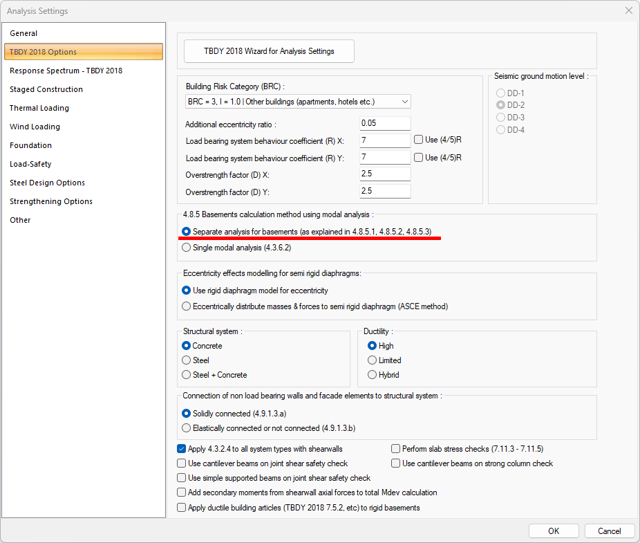640x543 pixels.
Task: Click the Overstrength factor (D) Y field
Action: click(x=385, y=191)
